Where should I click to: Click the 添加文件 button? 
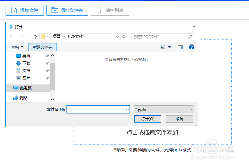pyautogui.click(x=24, y=10)
